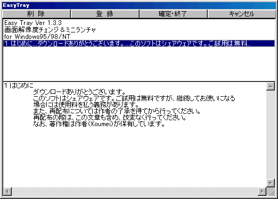Image resolution: width=278 pixels, height=199 pixels.
Task: Click the vertical scrollbar track
Action: (x=271, y=135)
